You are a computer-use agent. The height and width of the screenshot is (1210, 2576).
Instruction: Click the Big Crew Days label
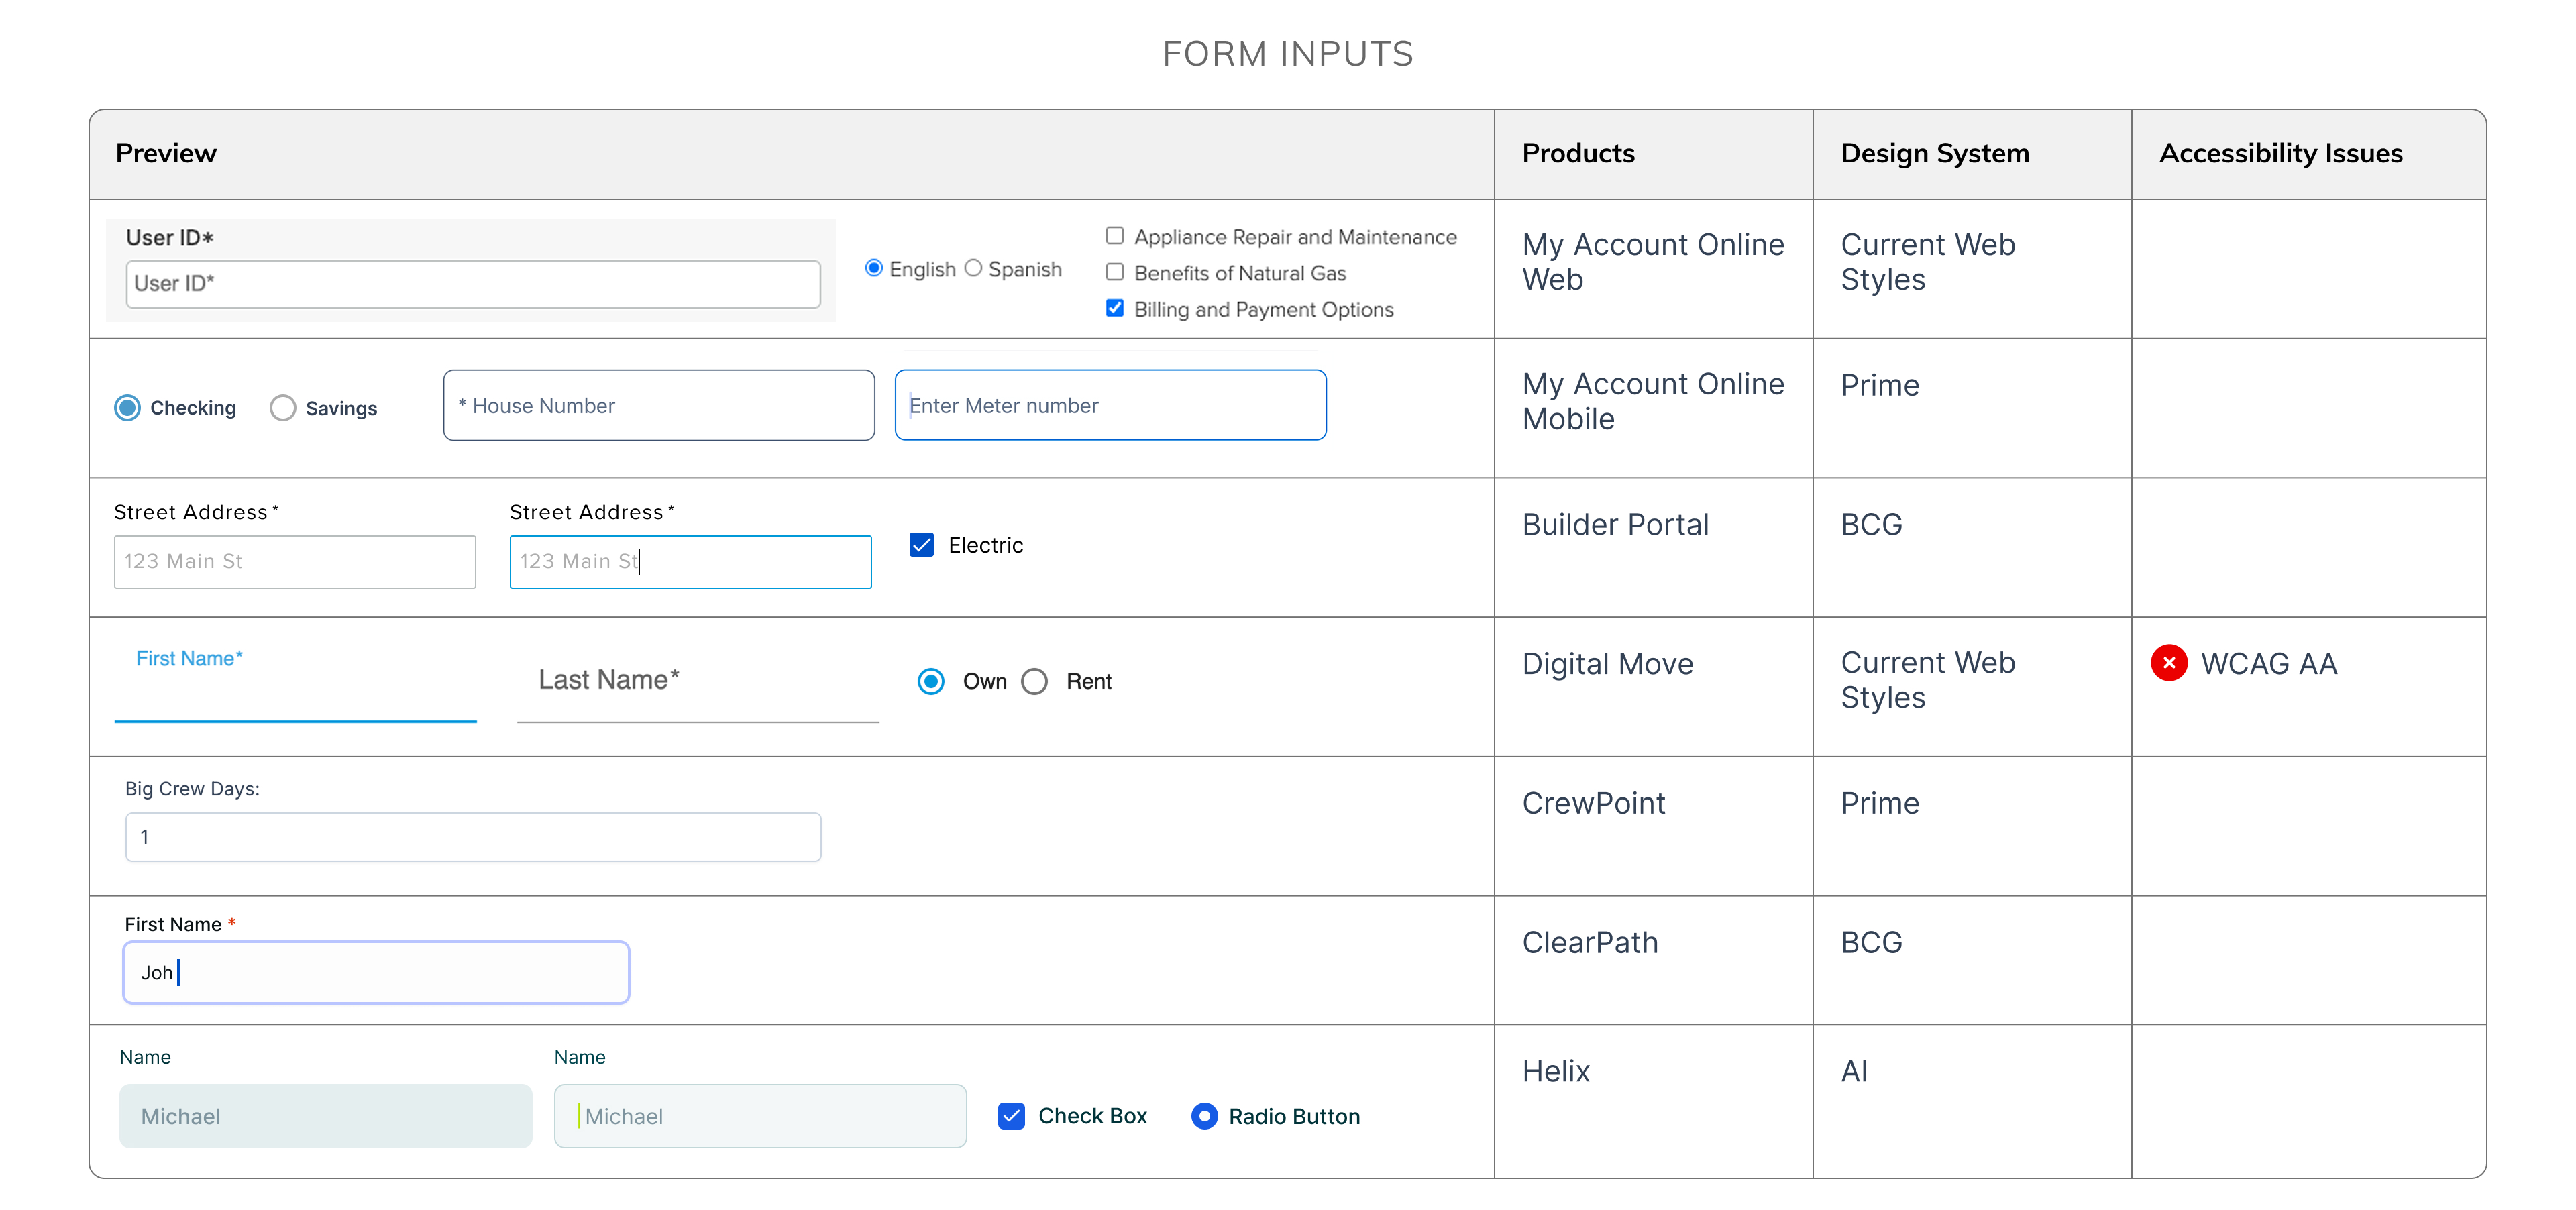[x=192, y=789]
